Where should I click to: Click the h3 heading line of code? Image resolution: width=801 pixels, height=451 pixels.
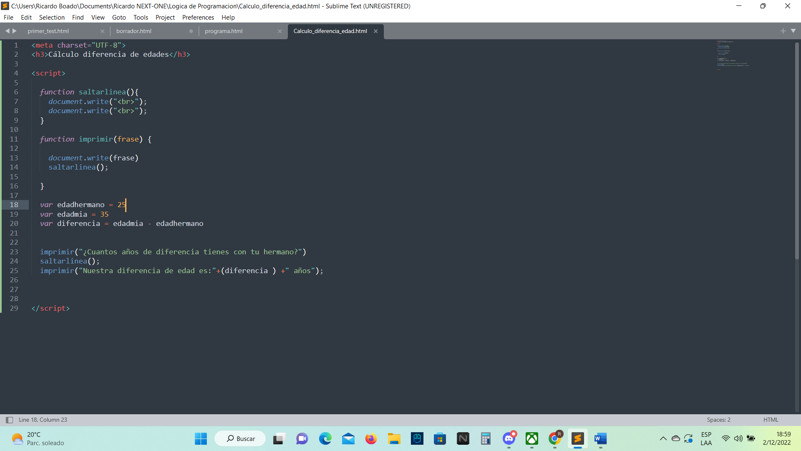[111, 54]
